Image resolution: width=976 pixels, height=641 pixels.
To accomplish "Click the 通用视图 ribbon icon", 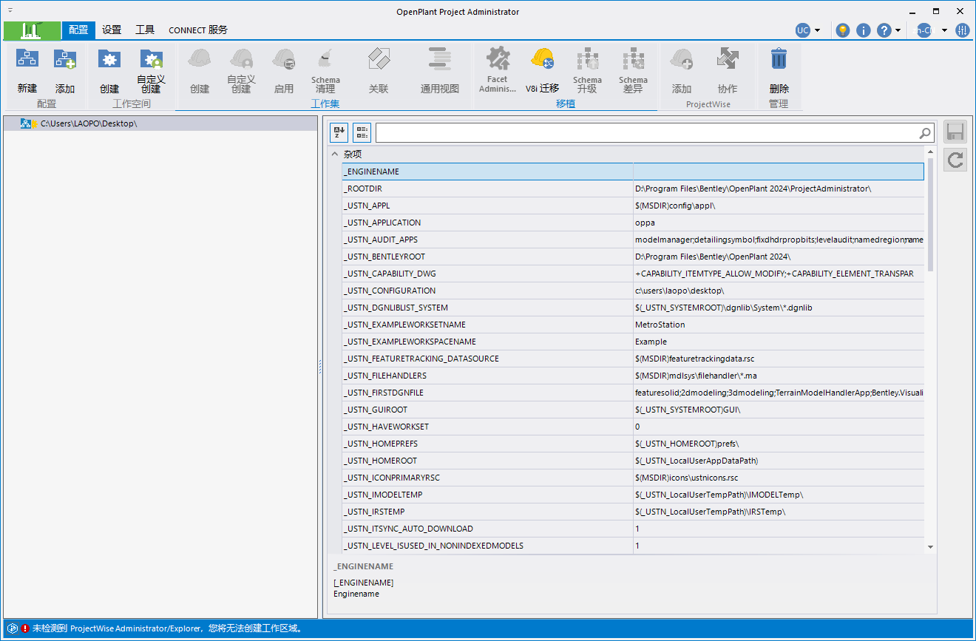I will pyautogui.click(x=439, y=70).
